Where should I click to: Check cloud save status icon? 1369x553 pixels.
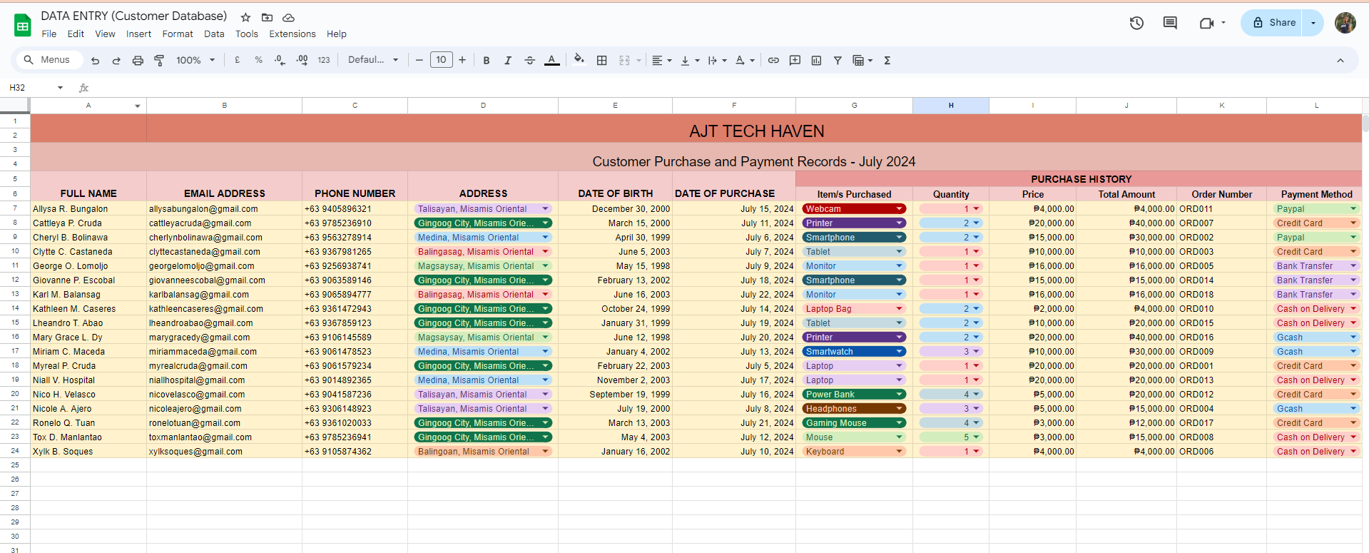pyautogui.click(x=288, y=17)
